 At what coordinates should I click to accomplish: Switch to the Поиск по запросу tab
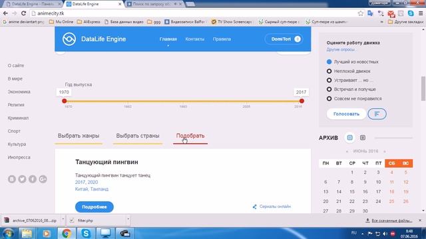[155, 4]
